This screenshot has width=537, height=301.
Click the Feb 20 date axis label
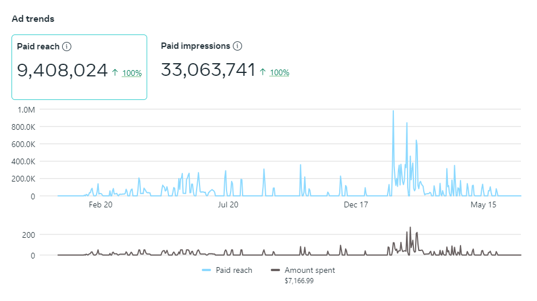point(101,204)
